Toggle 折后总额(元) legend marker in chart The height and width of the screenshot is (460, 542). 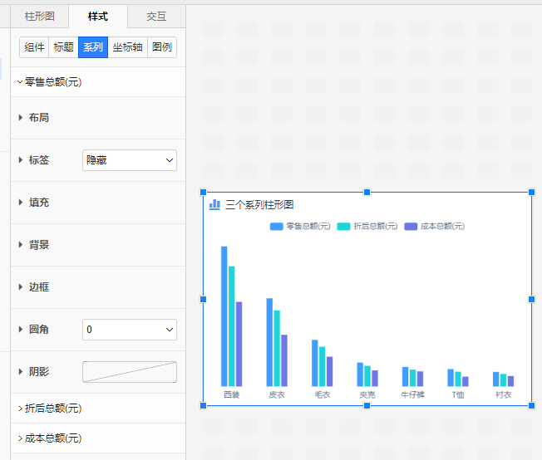(x=343, y=226)
